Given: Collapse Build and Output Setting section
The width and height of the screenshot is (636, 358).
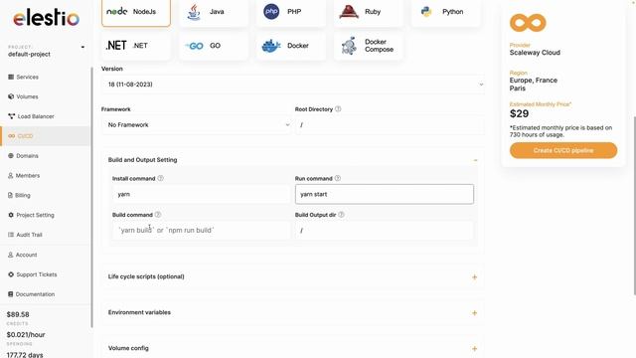Looking at the screenshot, I should click(x=475, y=160).
